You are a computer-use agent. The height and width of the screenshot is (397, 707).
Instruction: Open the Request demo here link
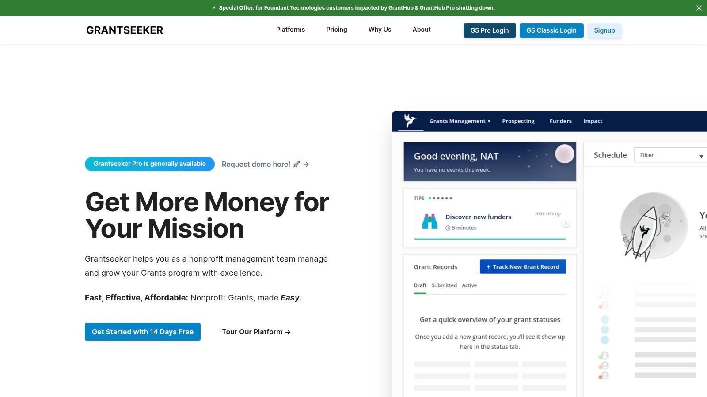[255, 164]
